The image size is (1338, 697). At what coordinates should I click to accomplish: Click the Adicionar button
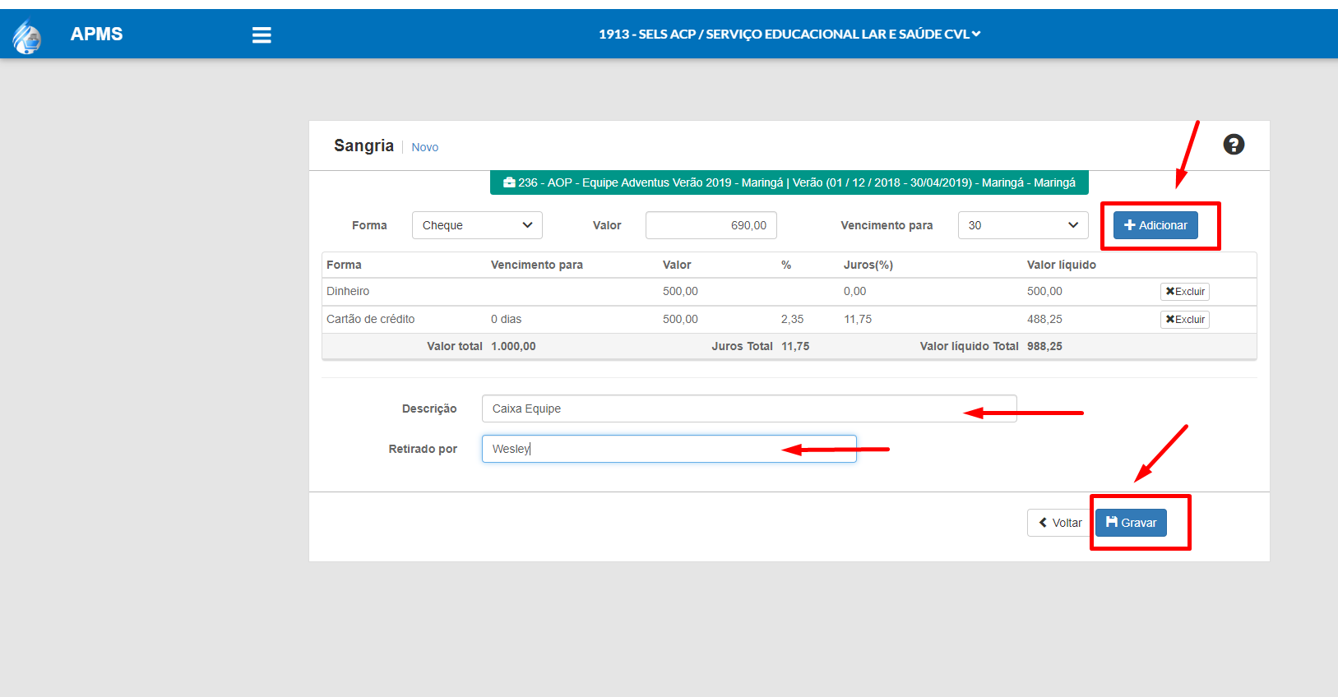pyautogui.click(x=1155, y=225)
